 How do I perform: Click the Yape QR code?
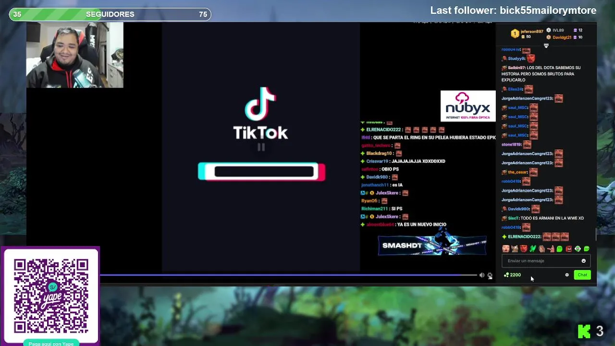coord(51,296)
